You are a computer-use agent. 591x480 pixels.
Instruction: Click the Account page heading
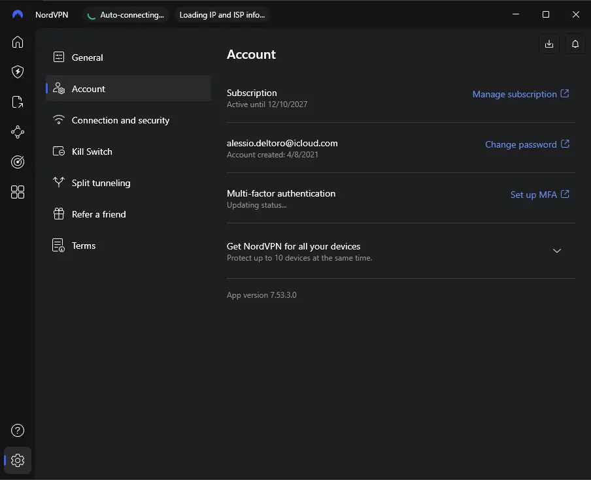(251, 54)
